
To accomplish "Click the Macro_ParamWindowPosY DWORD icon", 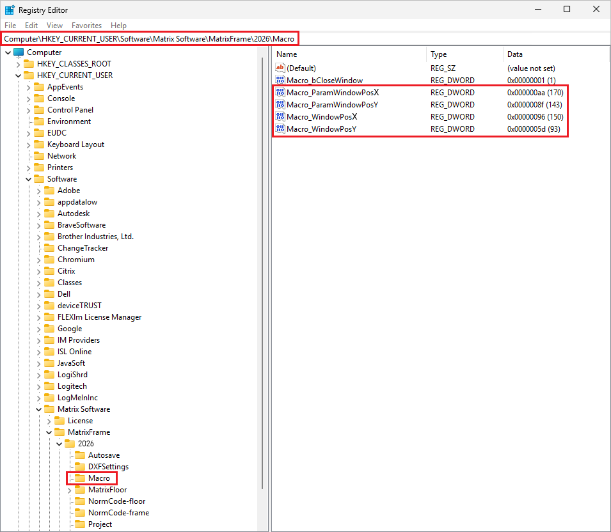I will click(280, 104).
